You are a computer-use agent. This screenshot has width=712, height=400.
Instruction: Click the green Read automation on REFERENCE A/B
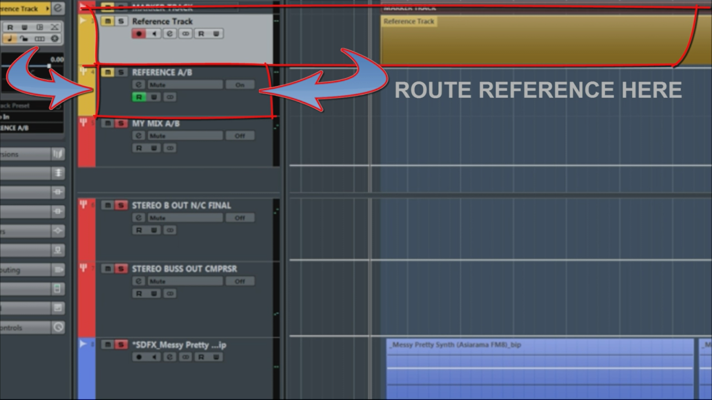click(139, 97)
